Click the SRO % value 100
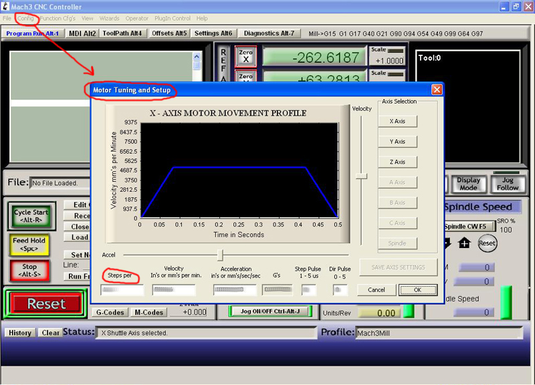535x385 pixels. tap(506, 230)
